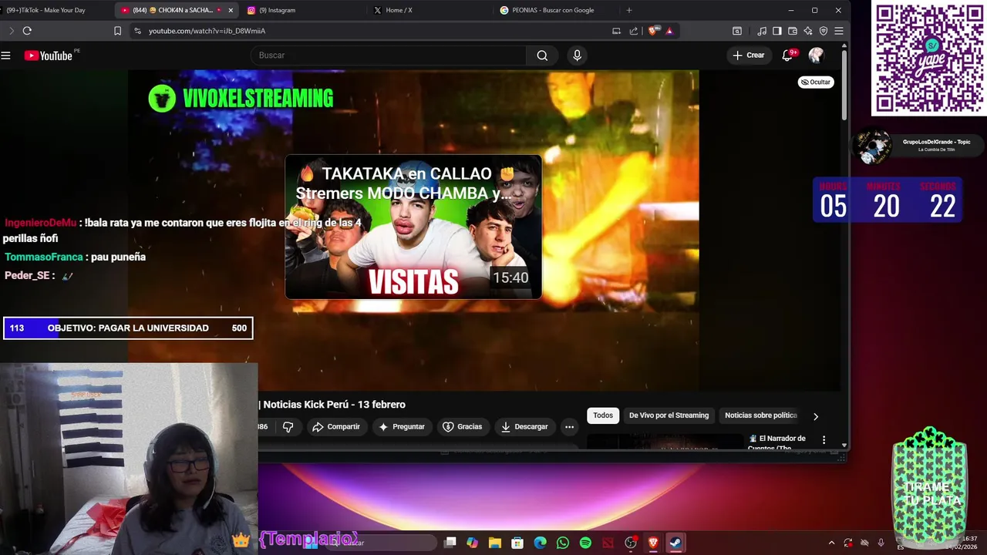987x555 pixels.
Task: Open YouTube notifications bell
Action: click(x=788, y=55)
